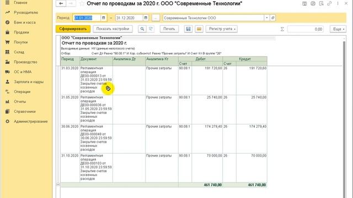This screenshot has height=198, width=353.
Task: Go back with the left arrow button
Action: tap(61, 4)
